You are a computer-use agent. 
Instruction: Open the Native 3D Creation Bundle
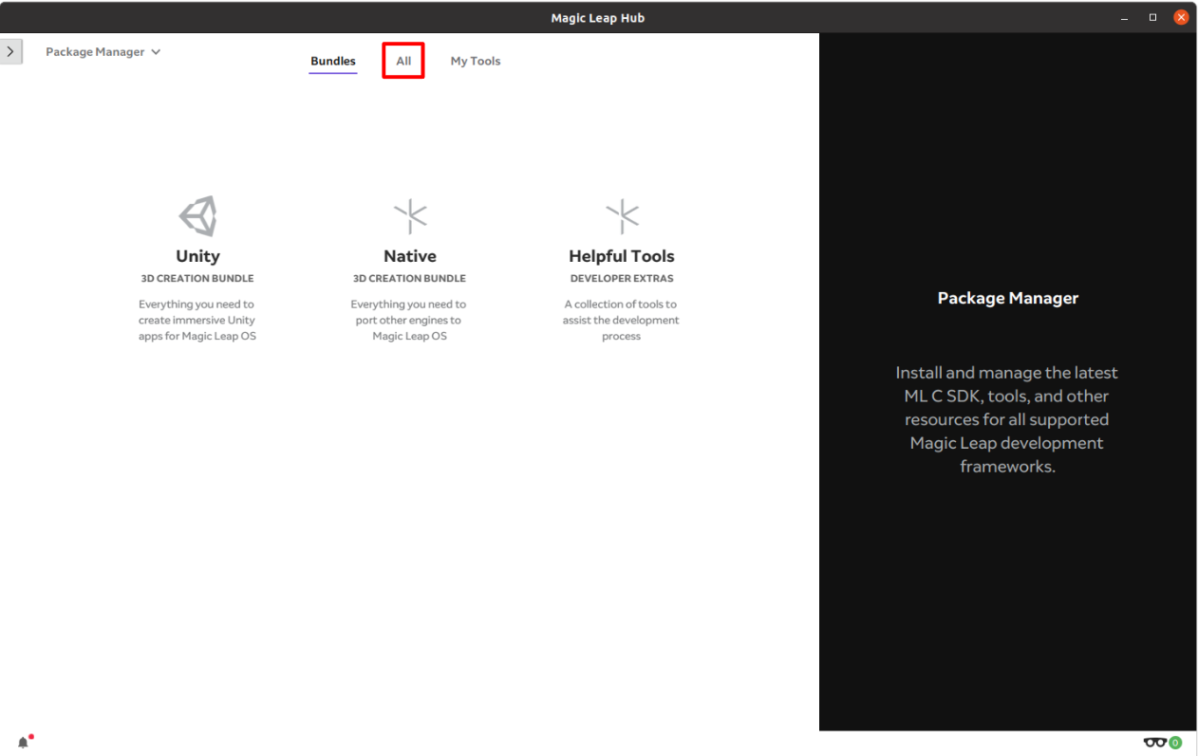409,256
